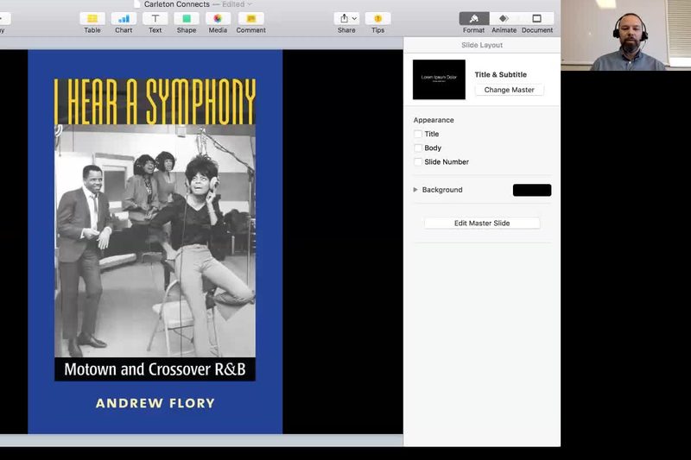Expand the Background section
691x460 pixels.
point(415,190)
